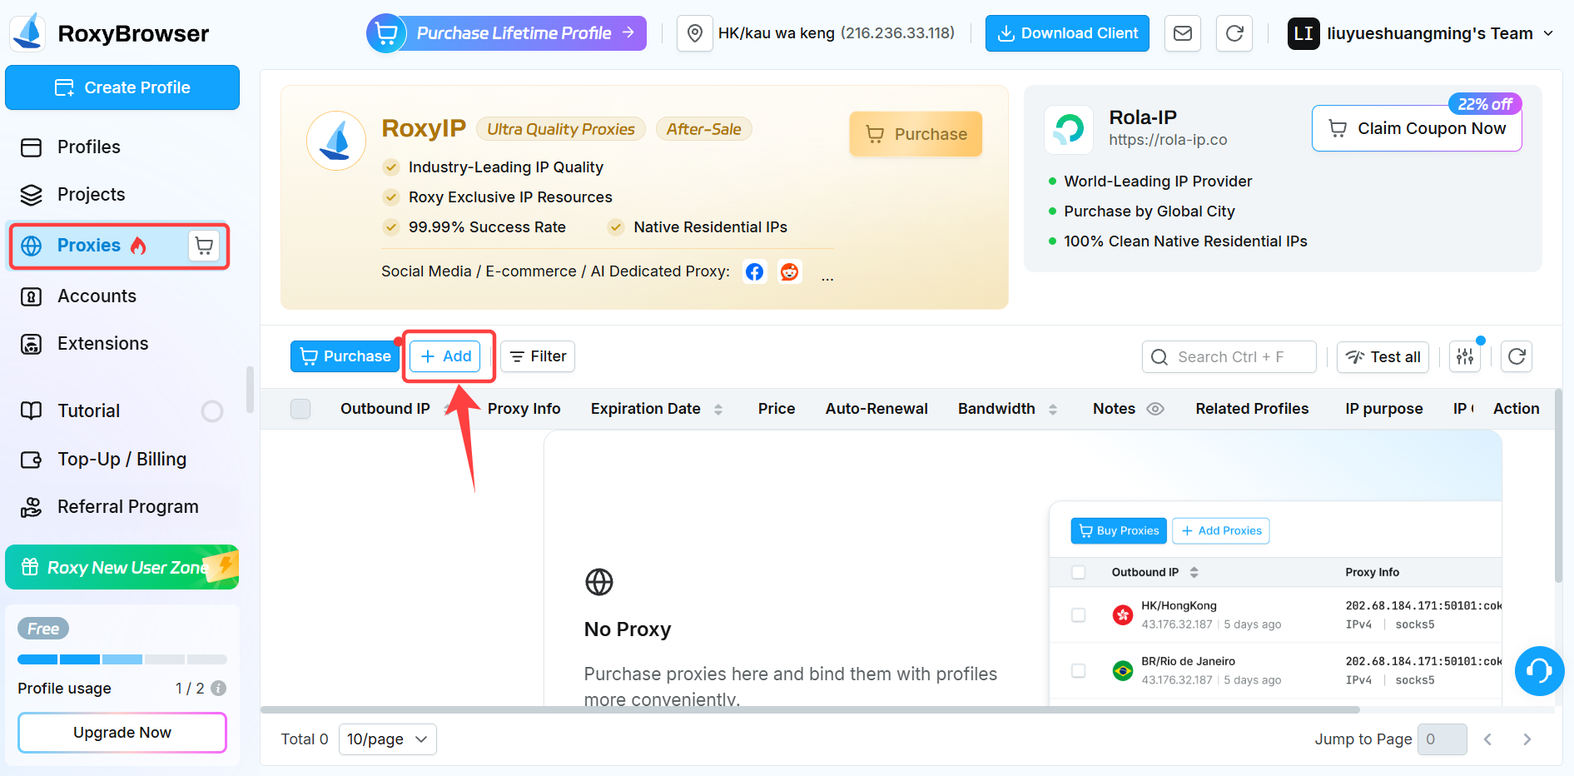Screen dimensions: 1574x776
Task: Click the Download Client button
Action: (x=1067, y=33)
